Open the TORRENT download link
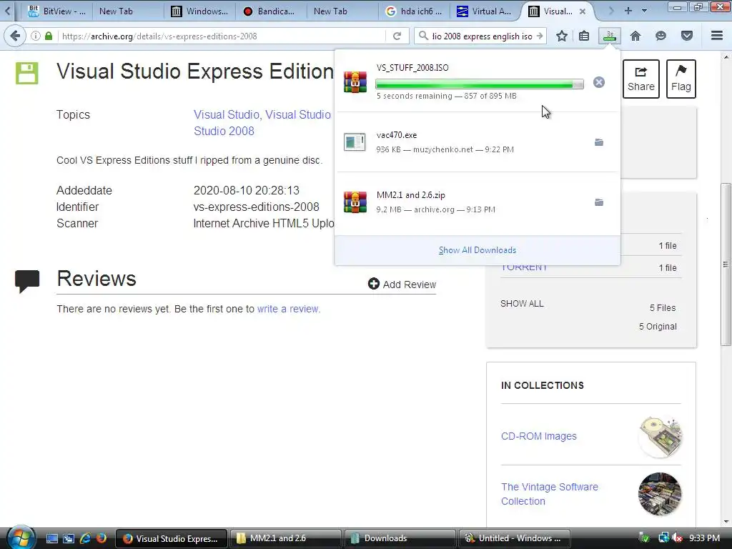Screen dimensions: 732x549 (x=524, y=267)
